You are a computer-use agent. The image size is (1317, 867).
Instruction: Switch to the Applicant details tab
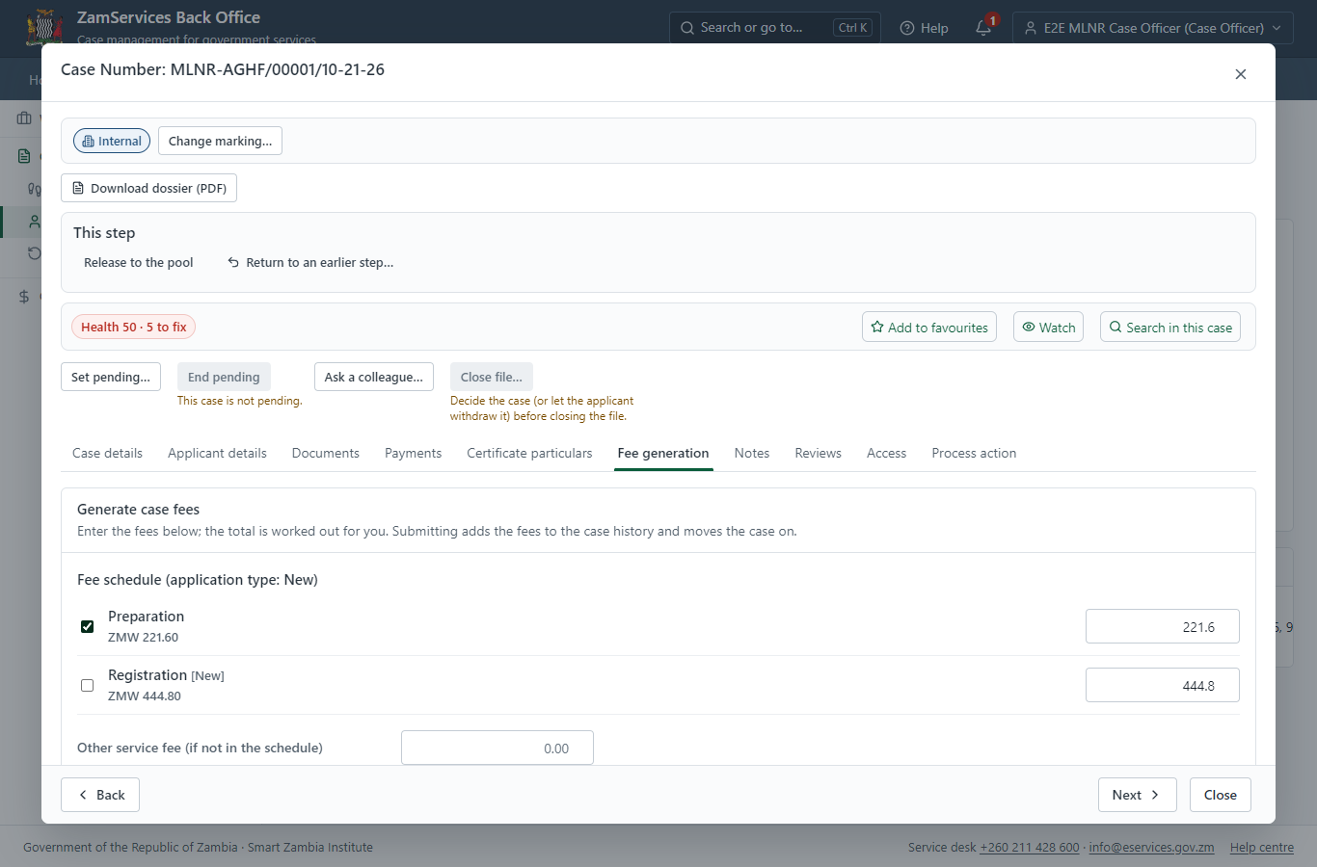point(217,453)
